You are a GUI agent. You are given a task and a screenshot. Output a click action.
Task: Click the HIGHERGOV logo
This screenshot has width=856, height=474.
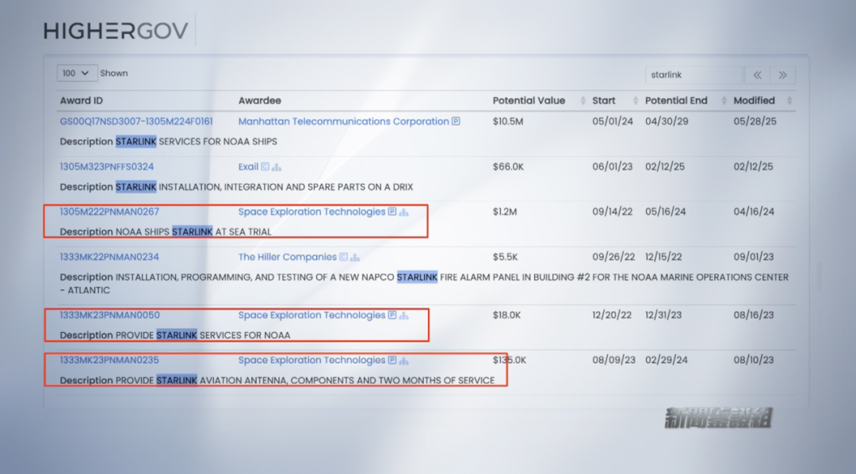(116, 31)
